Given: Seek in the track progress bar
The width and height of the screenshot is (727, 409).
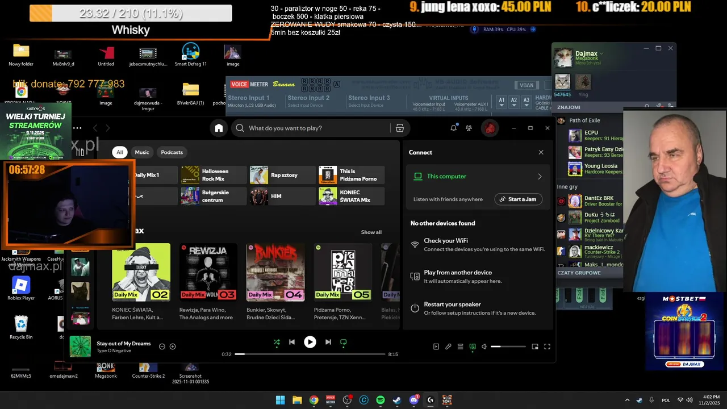Looking at the screenshot, I should pos(310,354).
